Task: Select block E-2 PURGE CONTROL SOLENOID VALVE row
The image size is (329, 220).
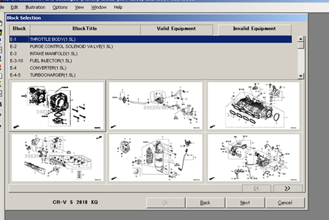Action: [151, 46]
